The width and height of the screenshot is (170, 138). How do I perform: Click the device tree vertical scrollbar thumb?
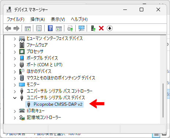(163, 100)
